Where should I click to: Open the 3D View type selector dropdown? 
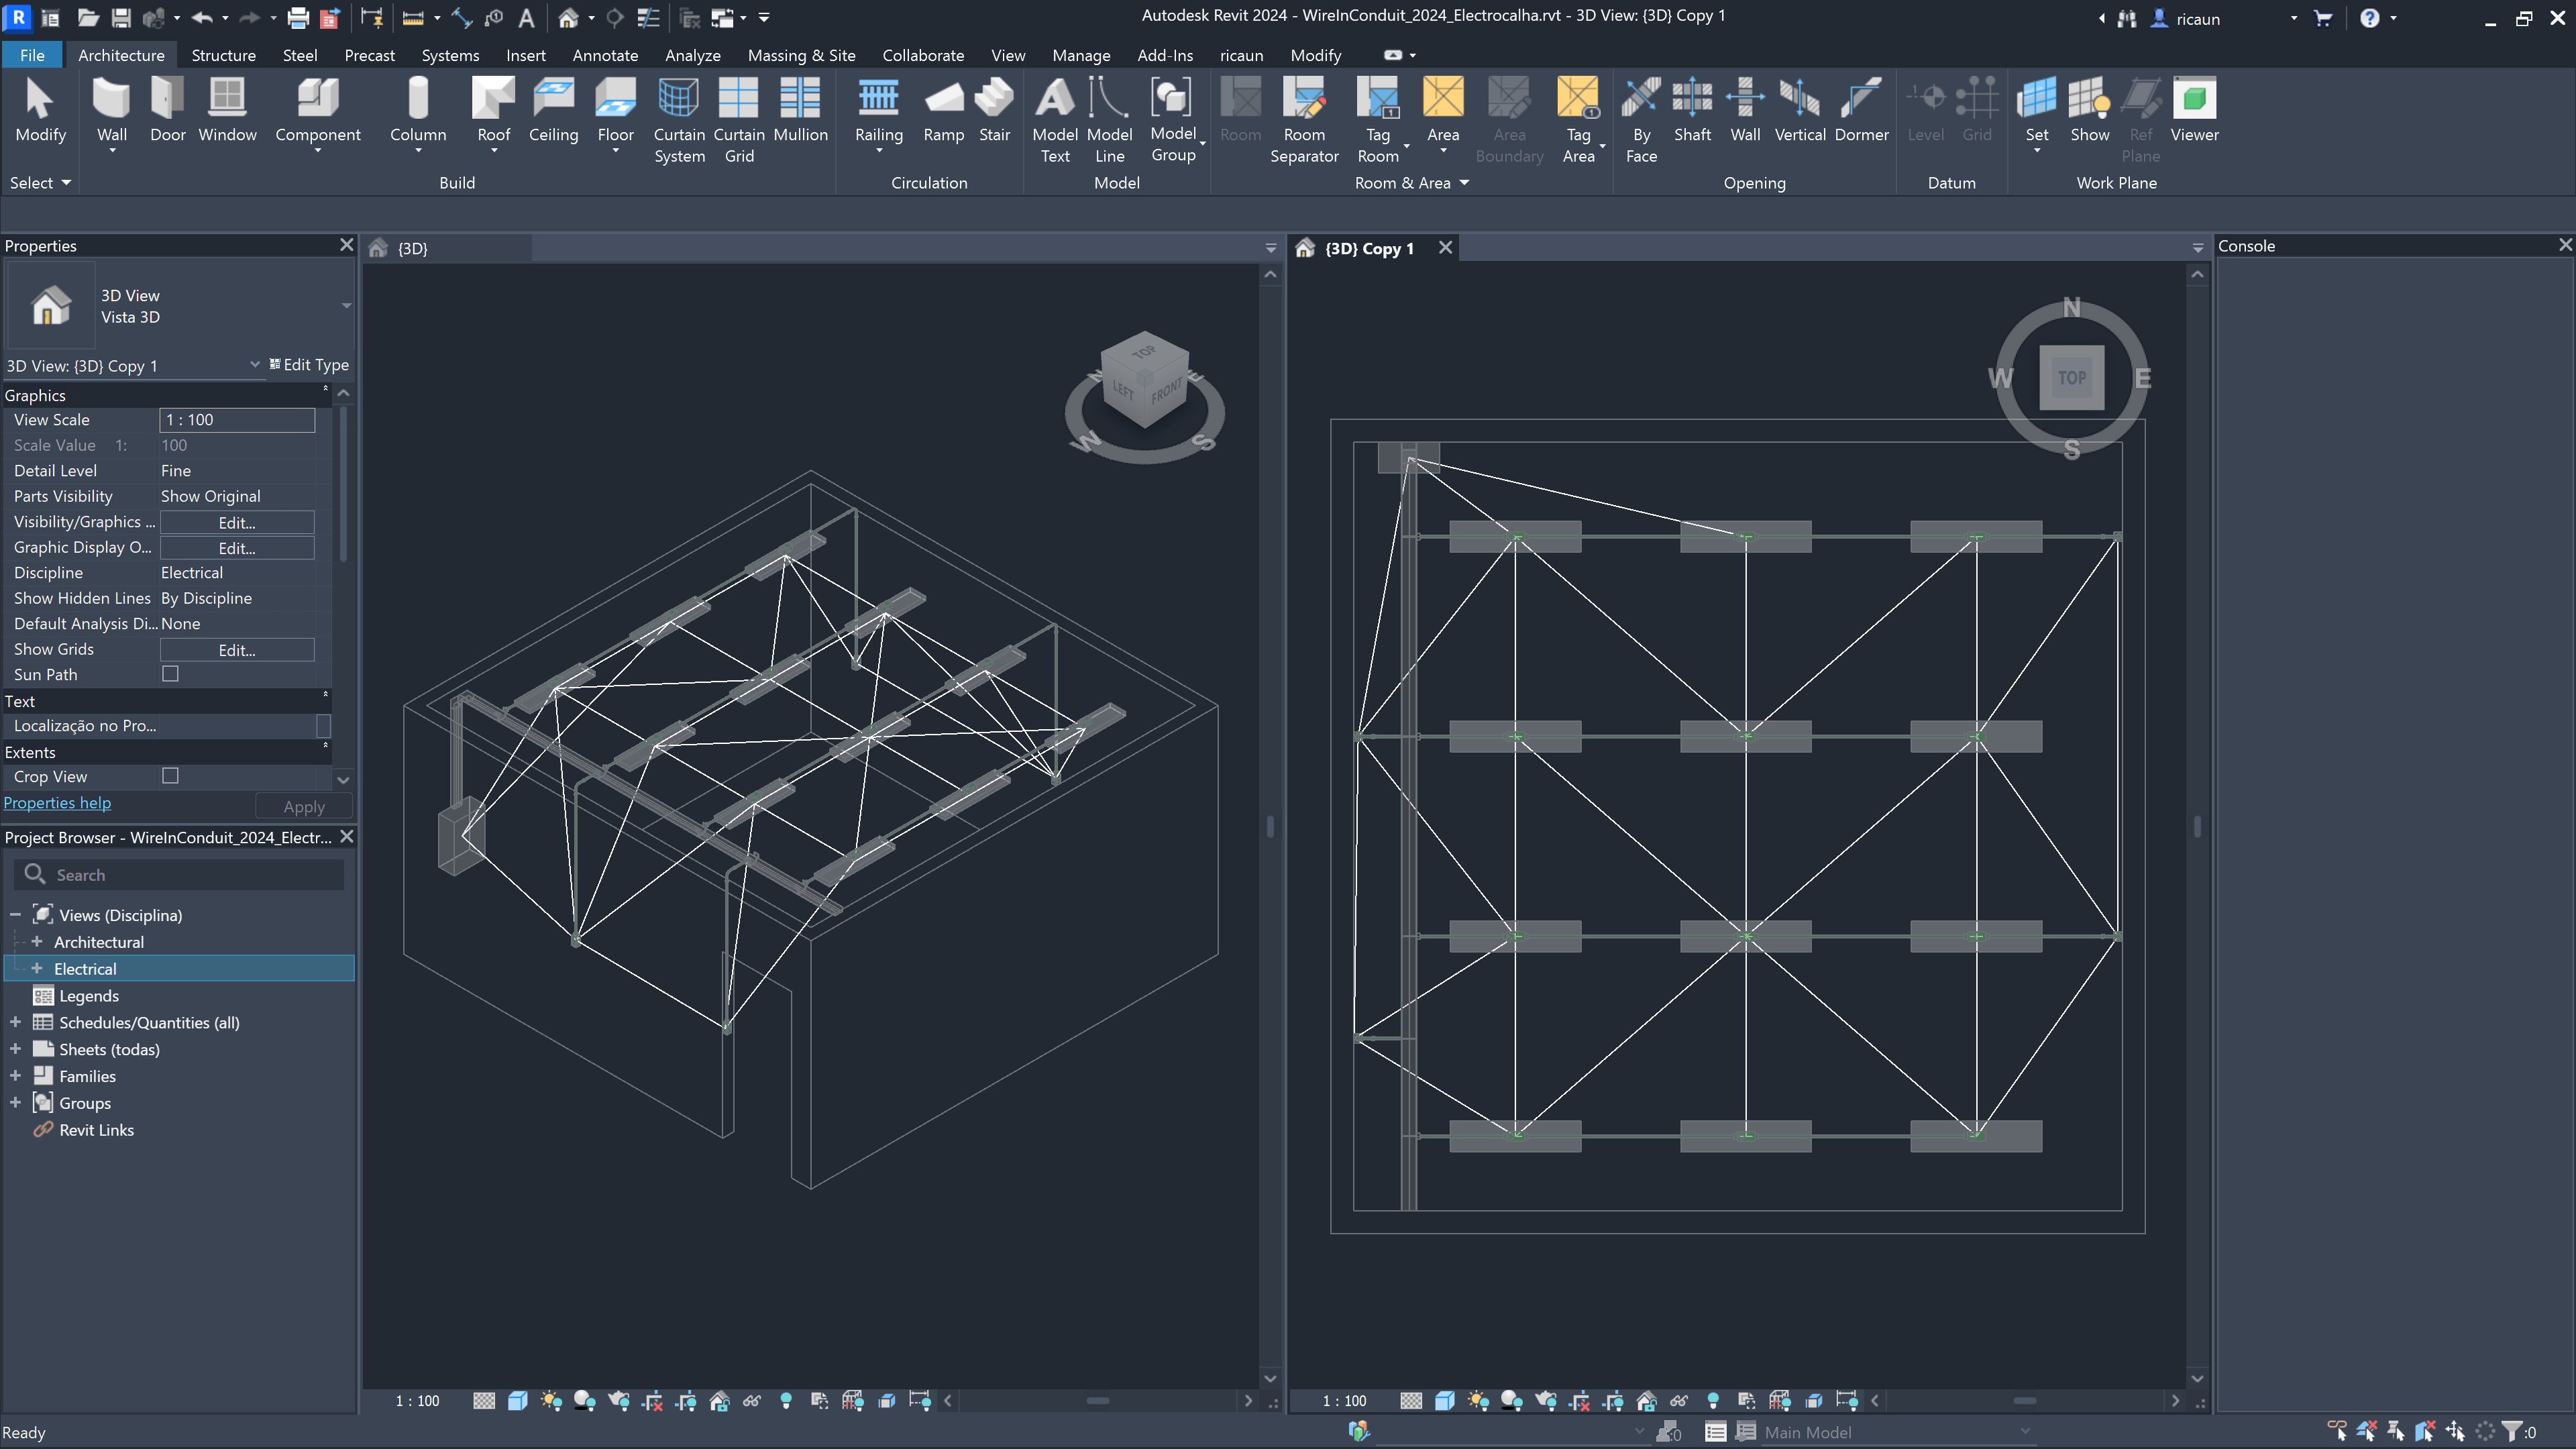pyautogui.click(x=346, y=306)
